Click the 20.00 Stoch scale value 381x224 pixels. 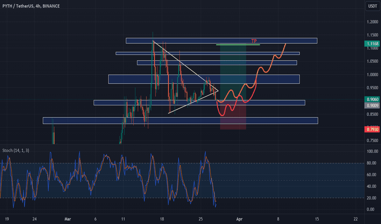pyautogui.click(x=371, y=198)
